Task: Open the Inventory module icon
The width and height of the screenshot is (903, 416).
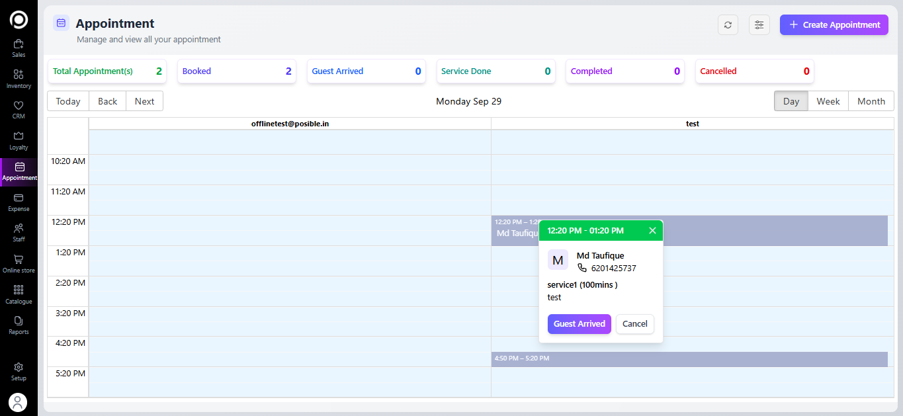Action: [19, 79]
